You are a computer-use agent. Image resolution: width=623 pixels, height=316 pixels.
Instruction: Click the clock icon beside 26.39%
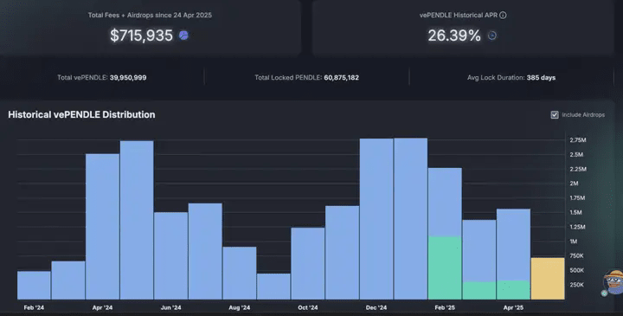[x=491, y=35]
